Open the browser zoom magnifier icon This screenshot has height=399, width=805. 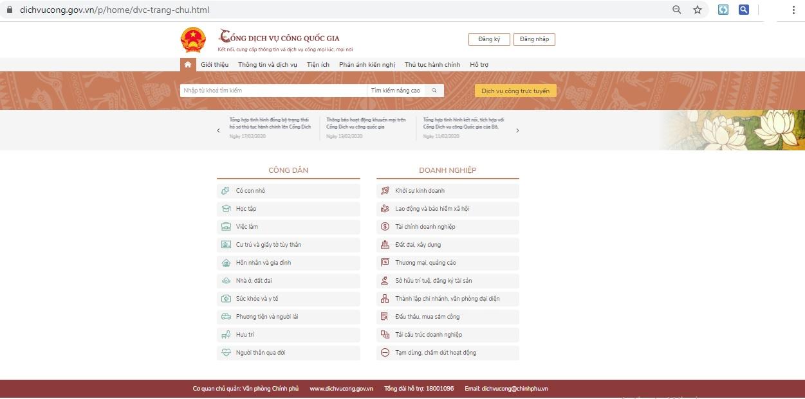[x=676, y=10]
